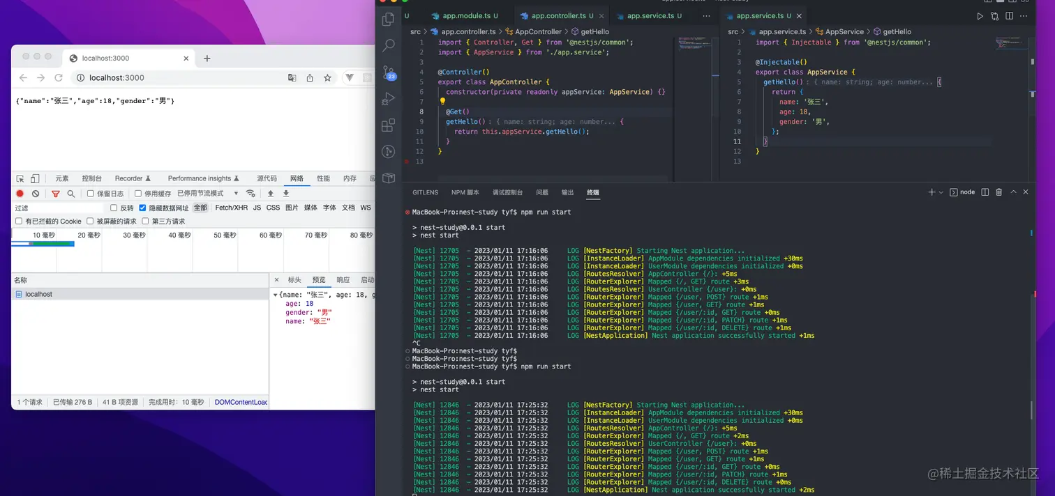
Task: Open the 输出 panel tab
Action: click(x=567, y=192)
